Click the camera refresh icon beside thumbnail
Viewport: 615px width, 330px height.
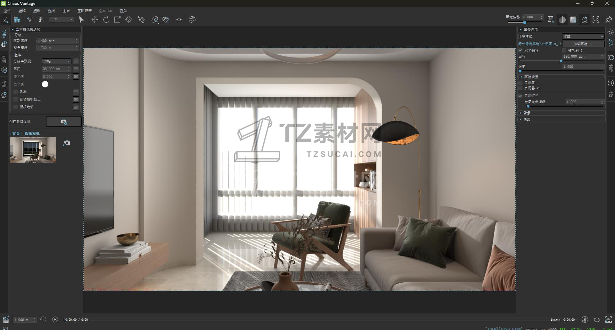coord(67,143)
